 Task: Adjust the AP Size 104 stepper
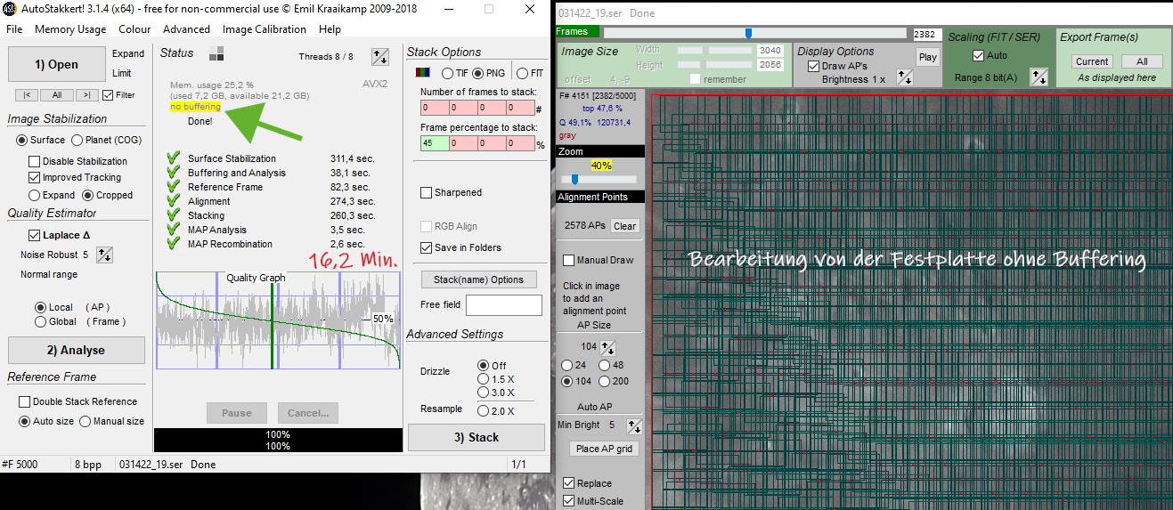tap(609, 347)
